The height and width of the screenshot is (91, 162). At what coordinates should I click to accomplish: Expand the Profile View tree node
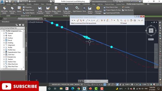(4, 50)
